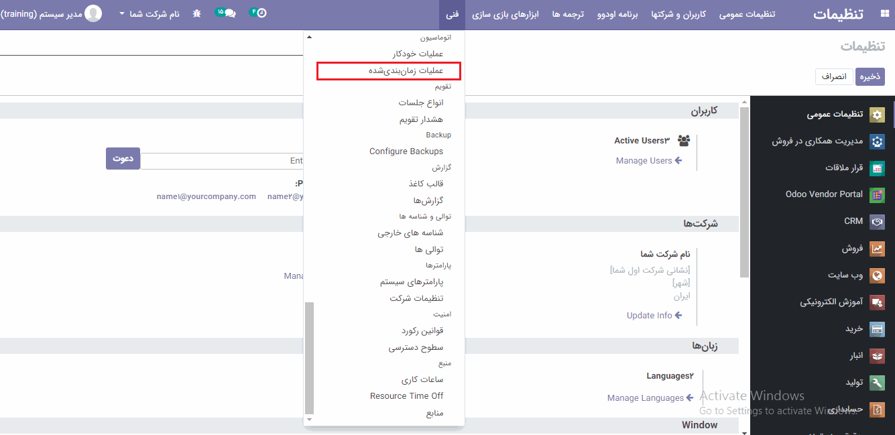
Task: Open the فنی technical menu
Action: point(453,14)
